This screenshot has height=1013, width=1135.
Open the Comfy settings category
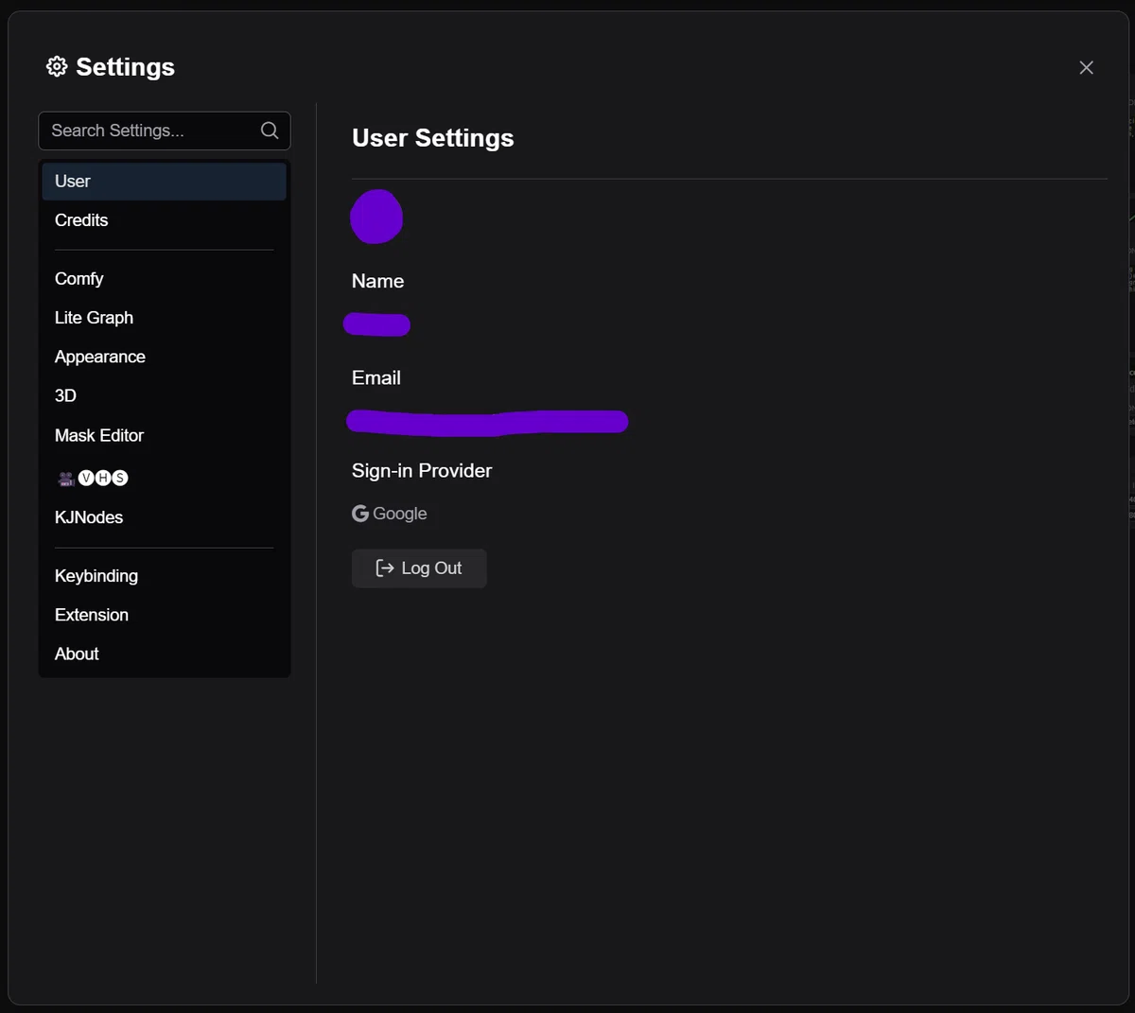point(164,279)
